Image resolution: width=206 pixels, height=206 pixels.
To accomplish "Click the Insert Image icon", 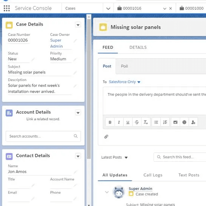I will click(x=175, y=122).
